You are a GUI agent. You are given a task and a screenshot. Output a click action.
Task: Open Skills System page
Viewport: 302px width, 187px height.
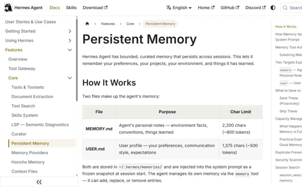(x=24, y=115)
